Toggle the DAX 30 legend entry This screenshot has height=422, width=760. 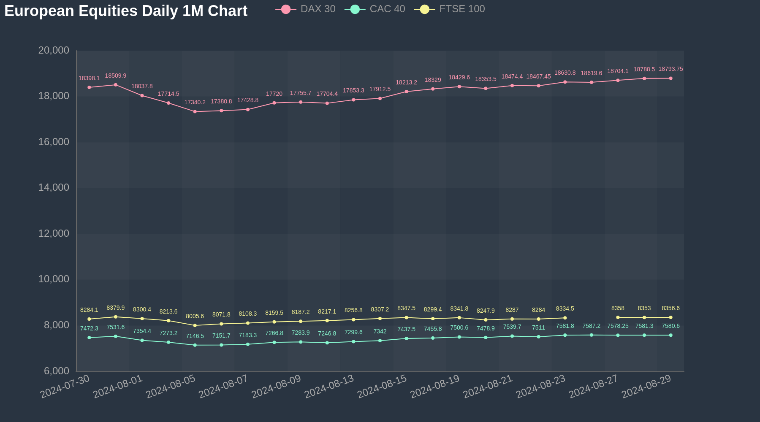[x=305, y=9]
